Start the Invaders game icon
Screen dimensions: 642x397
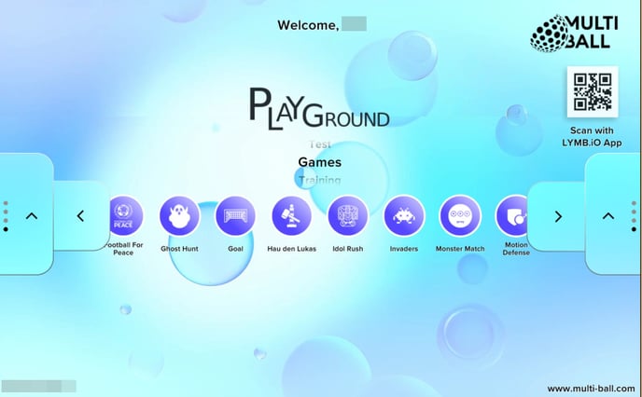point(404,216)
